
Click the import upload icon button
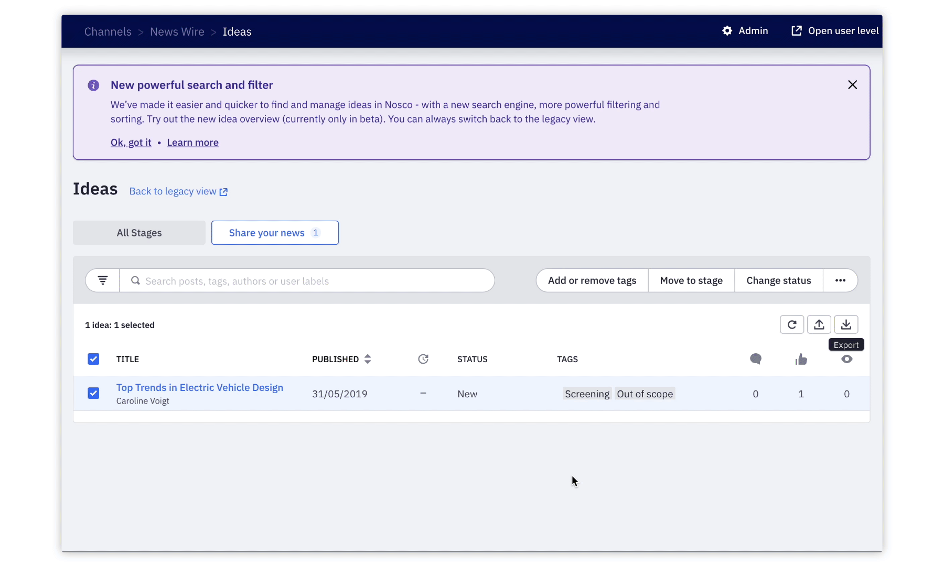pyautogui.click(x=819, y=324)
